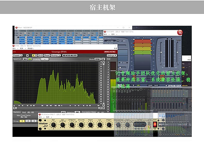Click the Intensity knob on Vitalizer
This screenshot has width=204, height=151.
(109, 125)
